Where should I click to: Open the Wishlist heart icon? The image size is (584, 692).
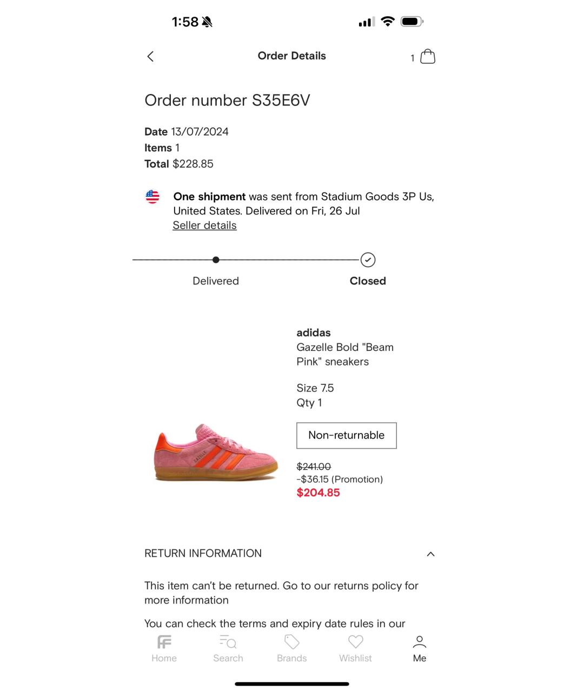pos(355,642)
